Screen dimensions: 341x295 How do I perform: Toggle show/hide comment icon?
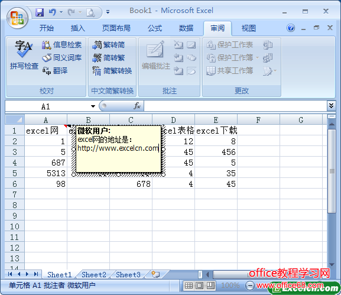(x=191, y=45)
